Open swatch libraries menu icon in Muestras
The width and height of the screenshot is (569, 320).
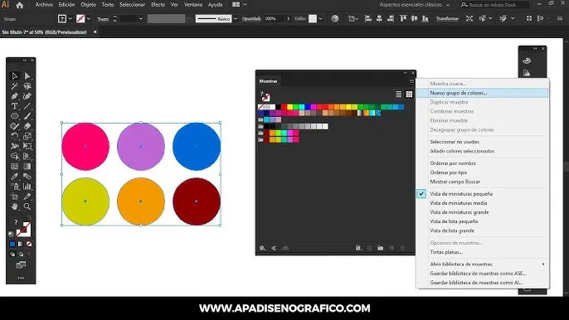(x=263, y=248)
